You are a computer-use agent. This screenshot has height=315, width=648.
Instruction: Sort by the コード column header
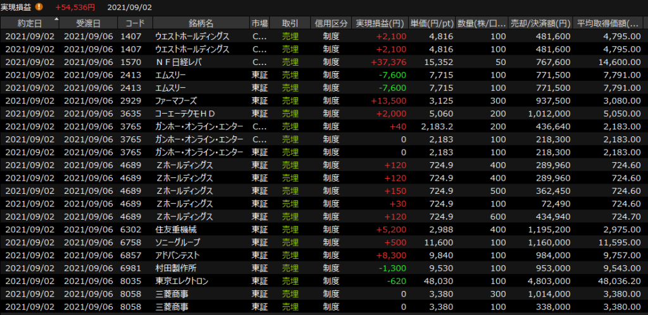point(135,23)
